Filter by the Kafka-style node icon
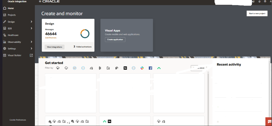Screen dimensions: 272x126 tap(100, 68)
